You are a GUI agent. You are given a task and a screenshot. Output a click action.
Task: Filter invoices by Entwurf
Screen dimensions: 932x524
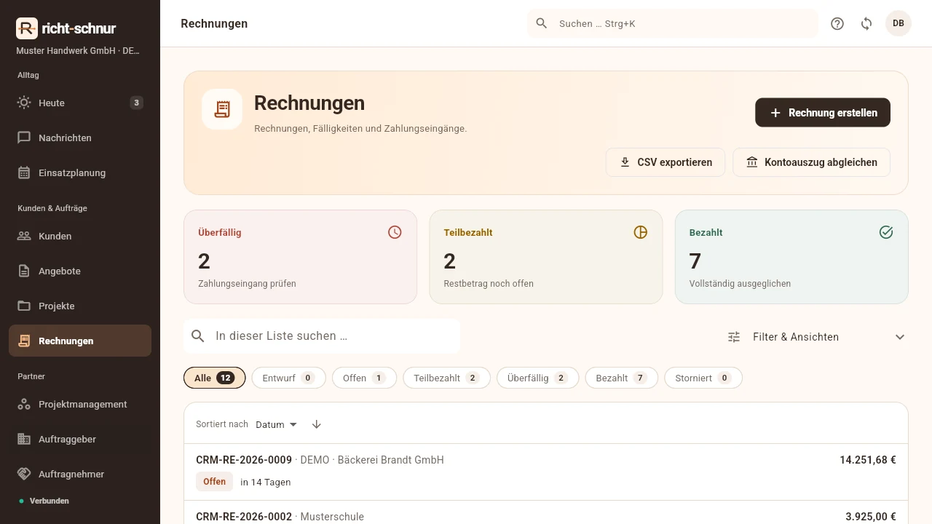pyautogui.click(x=288, y=378)
